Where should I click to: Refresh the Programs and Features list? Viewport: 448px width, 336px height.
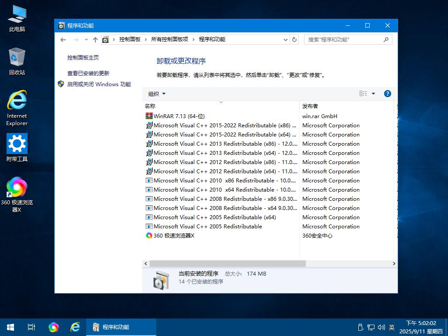(x=294, y=39)
